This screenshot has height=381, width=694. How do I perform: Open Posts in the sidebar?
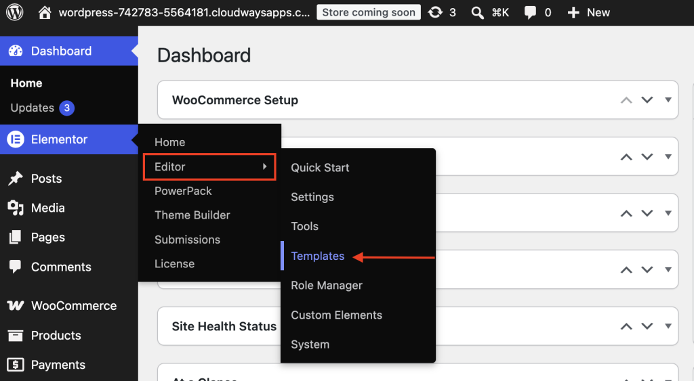tap(47, 179)
